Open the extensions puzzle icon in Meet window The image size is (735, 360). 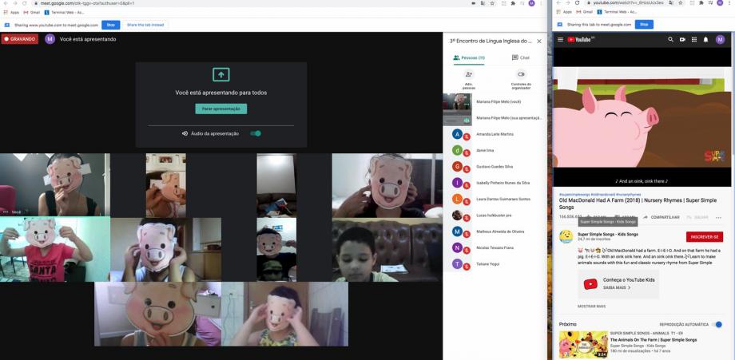[x=513, y=3]
